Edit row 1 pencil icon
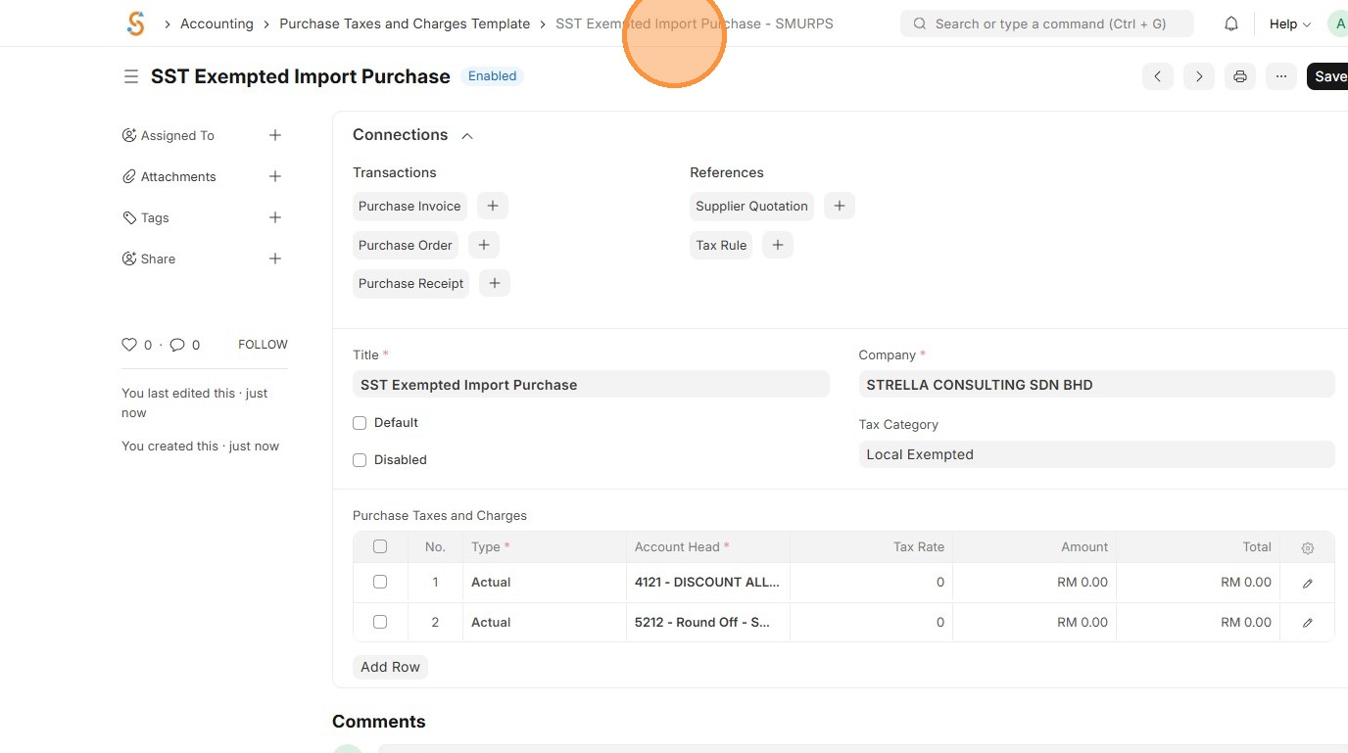The height and width of the screenshot is (753, 1348). 1307,583
